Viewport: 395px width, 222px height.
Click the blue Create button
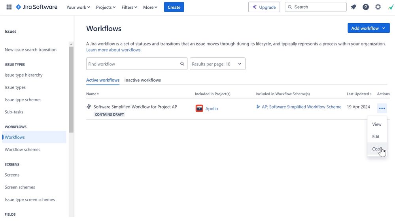point(174,7)
